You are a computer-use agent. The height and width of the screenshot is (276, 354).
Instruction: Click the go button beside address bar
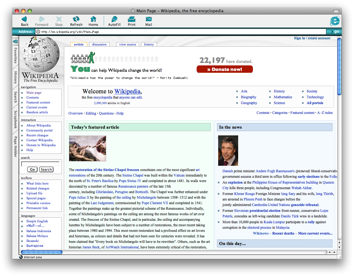coord(335,32)
